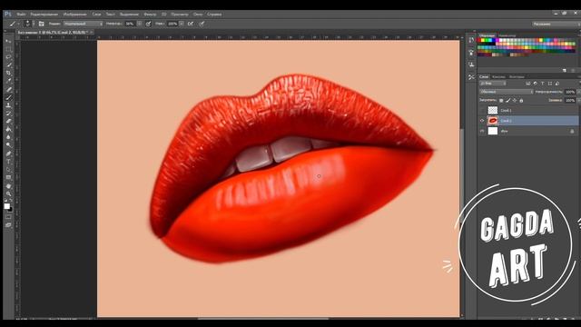Select the Rectangle shape tool
Image resolution: width=581 pixels, height=327 pixels.
tap(8, 178)
